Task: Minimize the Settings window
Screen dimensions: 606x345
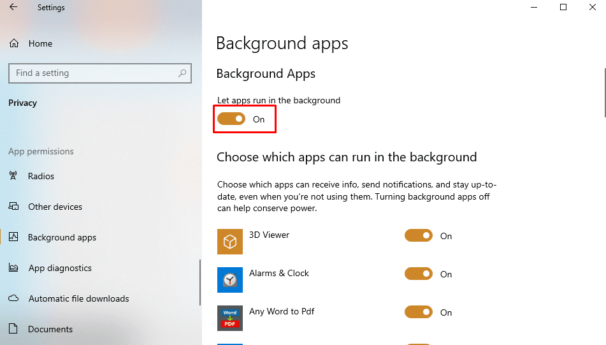Action: pyautogui.click(x=534, y=8)
